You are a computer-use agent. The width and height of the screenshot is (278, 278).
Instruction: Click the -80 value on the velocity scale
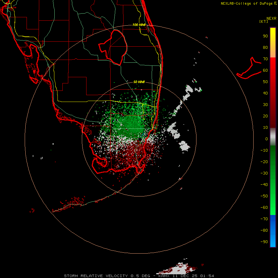pos(264,230)
